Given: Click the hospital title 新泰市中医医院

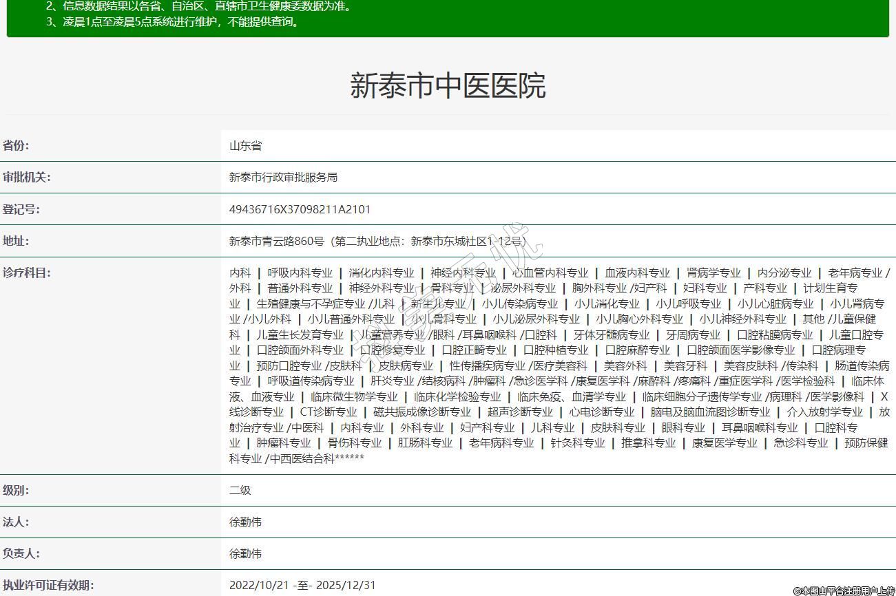Looking at the screenshot, I should (x=448, y=86).
